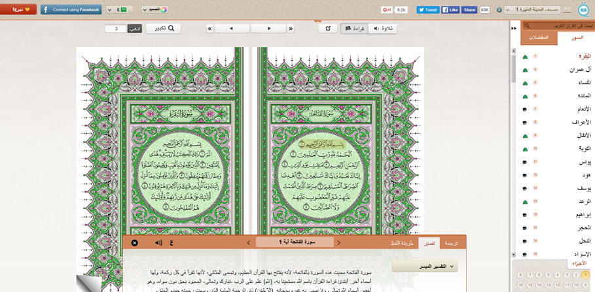Click the Connect using Facebook button

click(71, 10)
